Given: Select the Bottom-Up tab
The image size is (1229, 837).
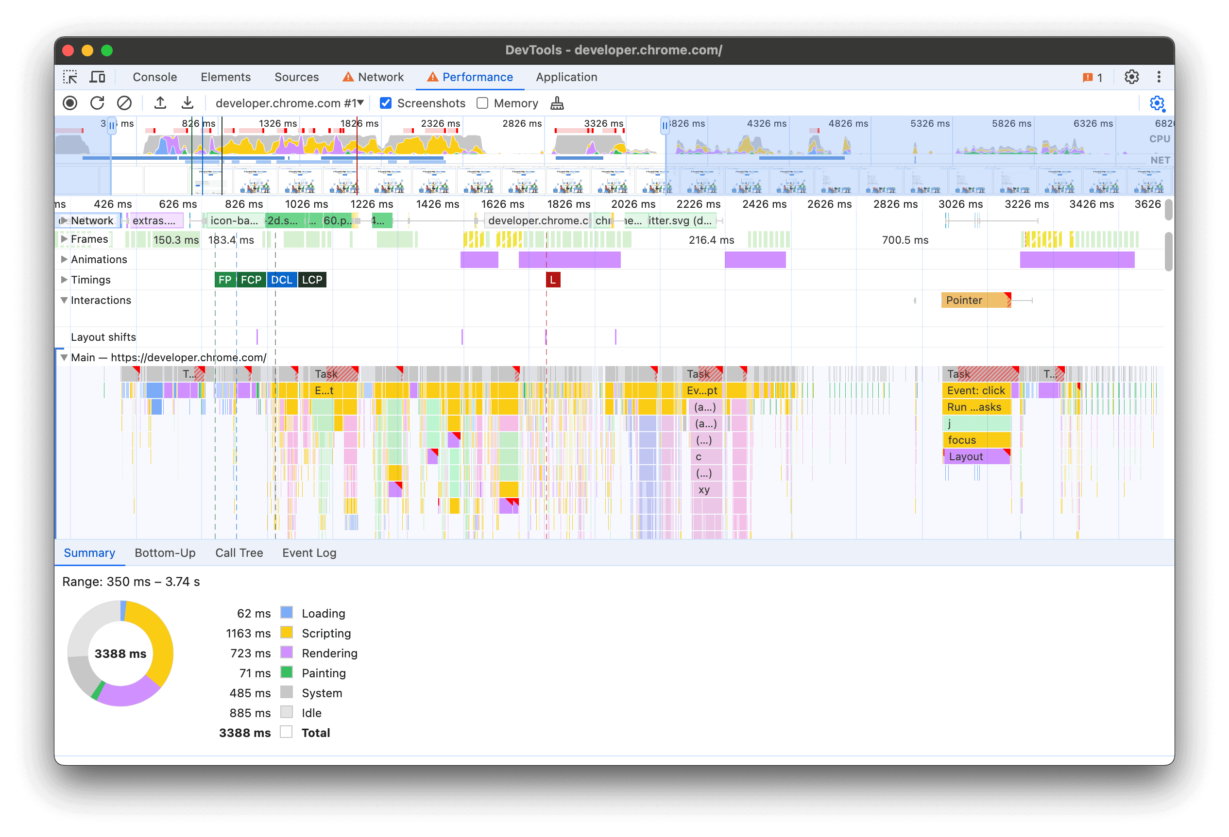Looking at the screenshot, I should (x=164, y=552).
